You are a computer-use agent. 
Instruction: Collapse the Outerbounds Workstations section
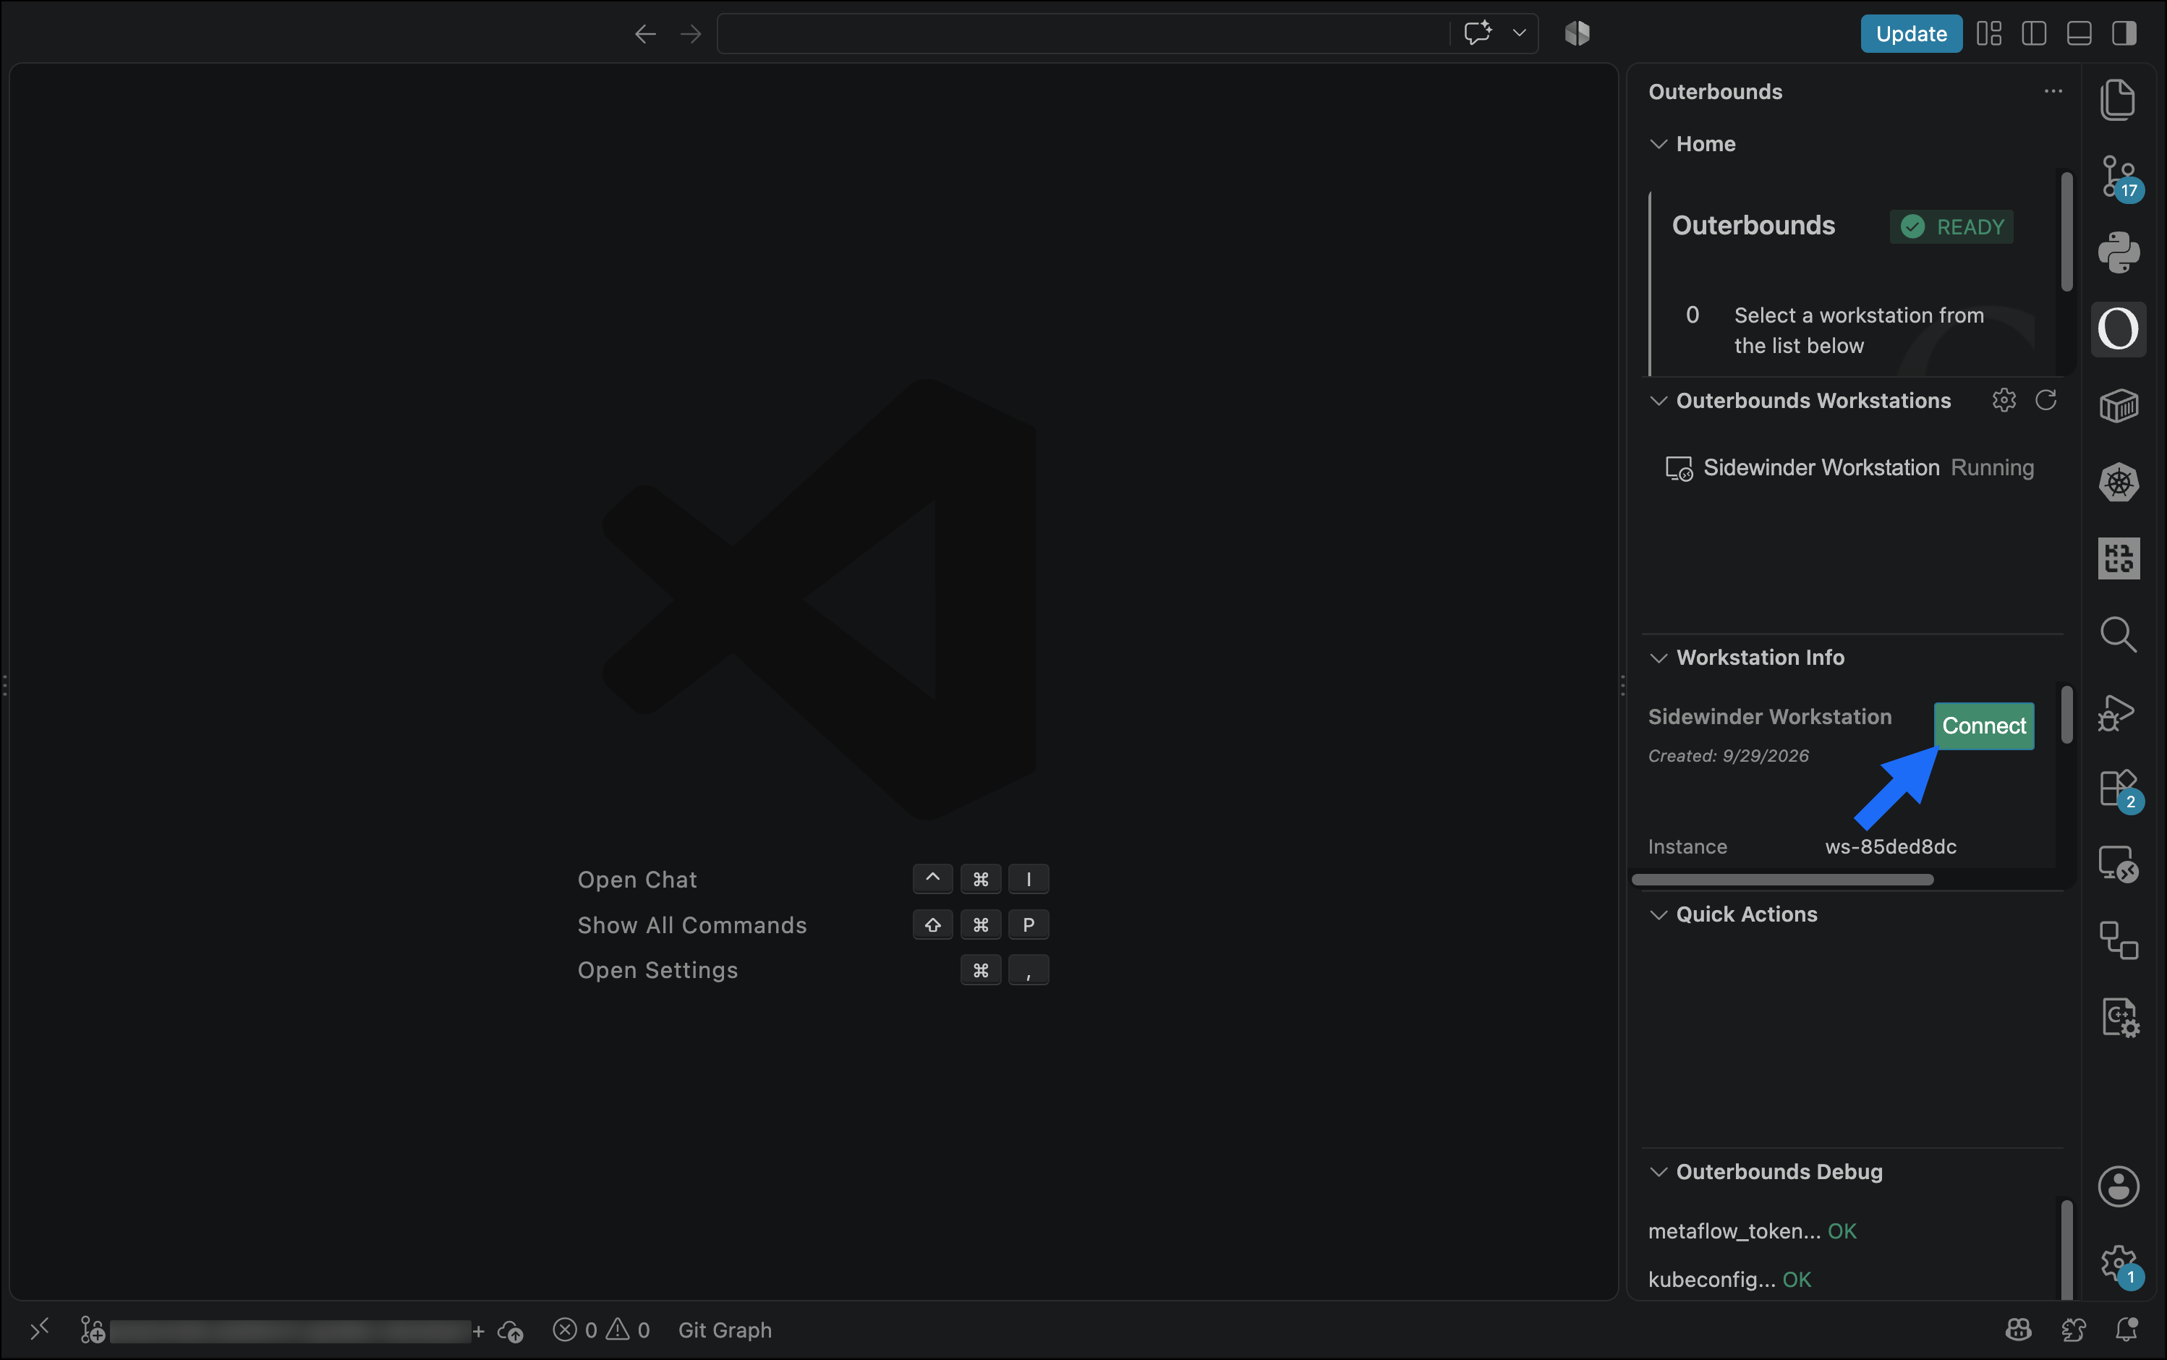[1658, 400]
